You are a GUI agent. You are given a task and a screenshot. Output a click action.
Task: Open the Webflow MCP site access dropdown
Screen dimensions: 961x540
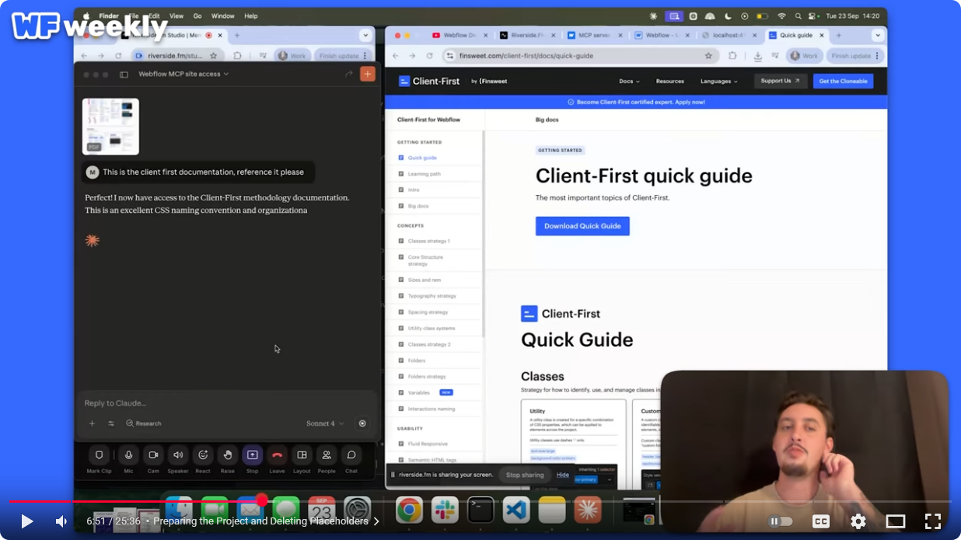tap(183, 74)
